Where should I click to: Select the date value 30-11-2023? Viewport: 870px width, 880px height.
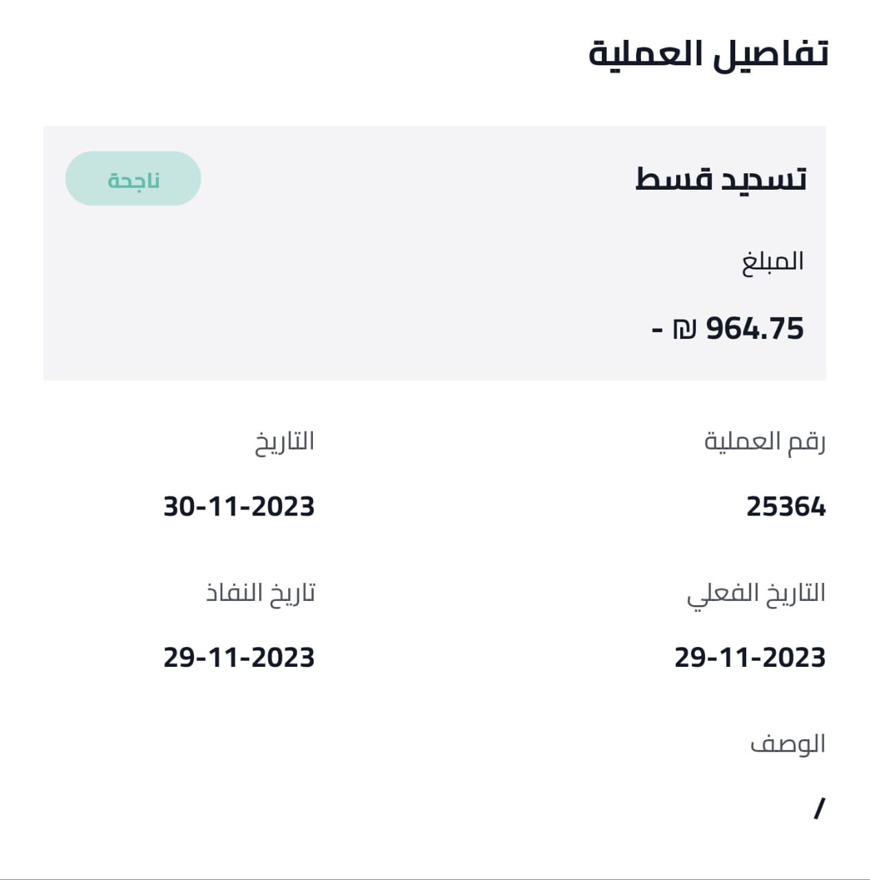coord(239,507)
